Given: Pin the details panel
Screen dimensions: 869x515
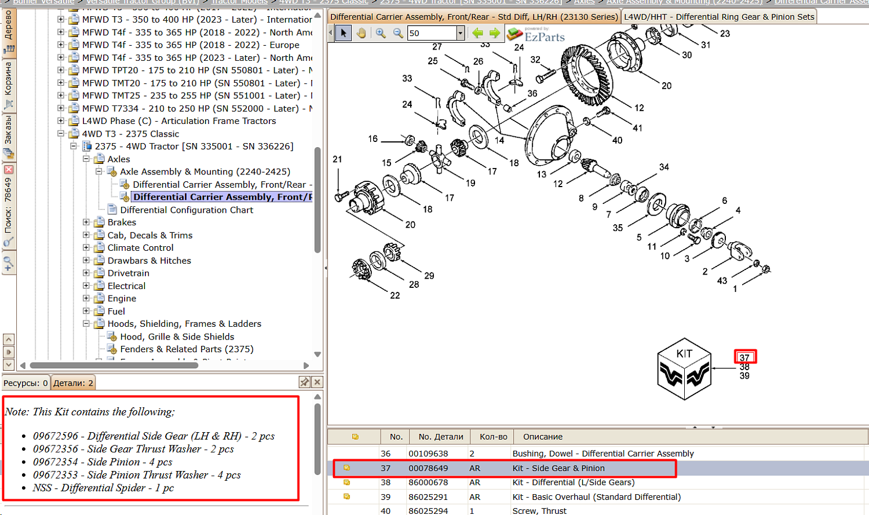Looking at the screenshot, I should click(x=304, y=382).
